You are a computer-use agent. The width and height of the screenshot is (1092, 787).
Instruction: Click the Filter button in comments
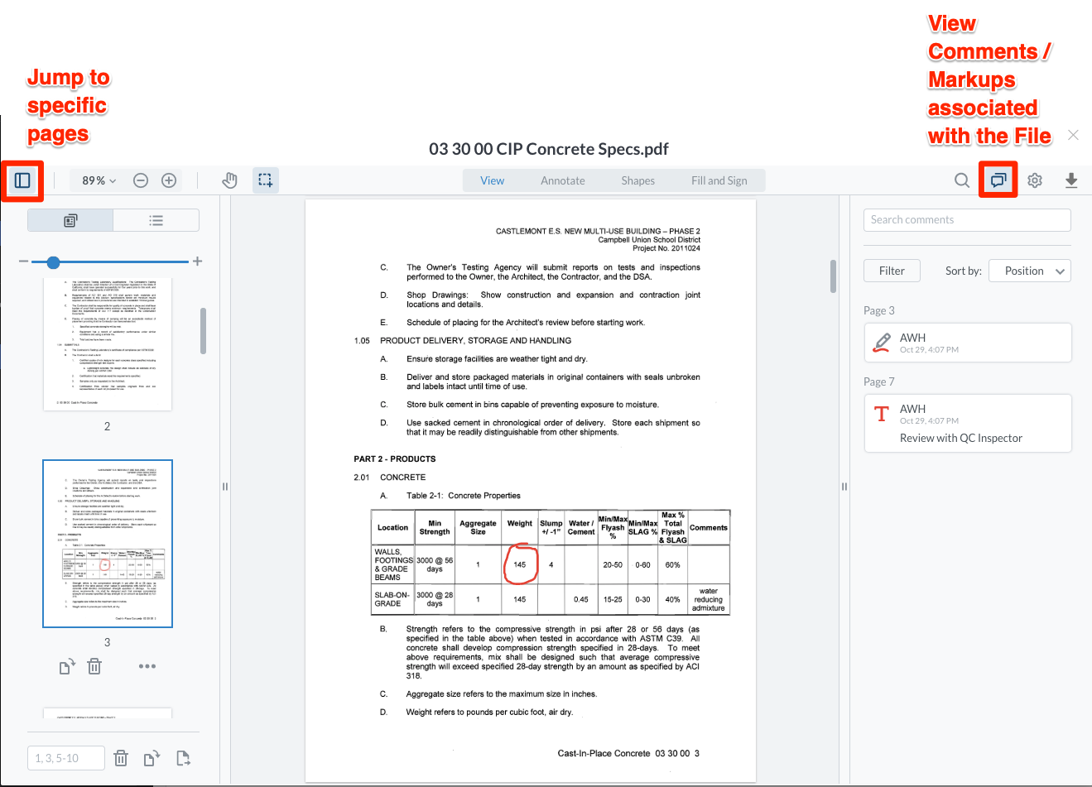click(x=892, y=271)
